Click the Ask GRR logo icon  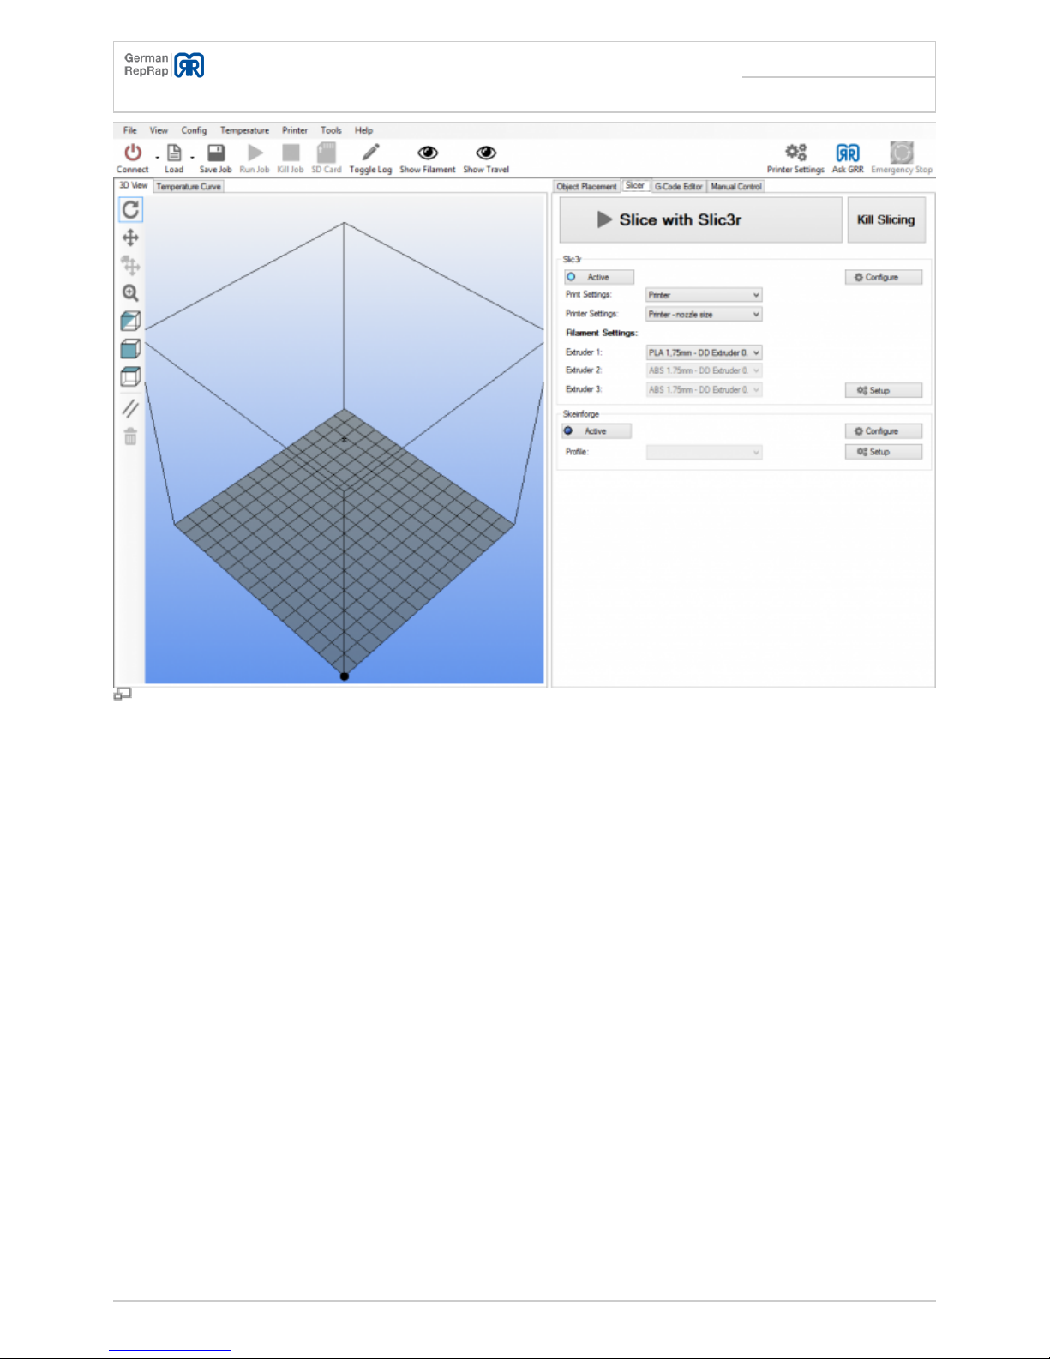848,153
